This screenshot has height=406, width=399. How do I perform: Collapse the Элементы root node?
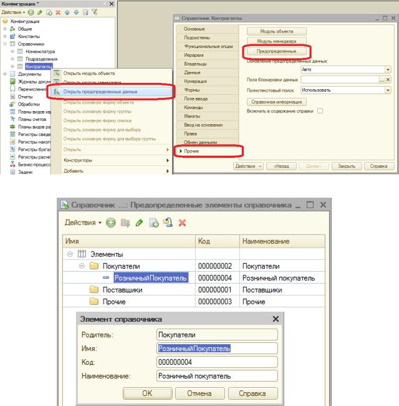click(x=70, y=254)
